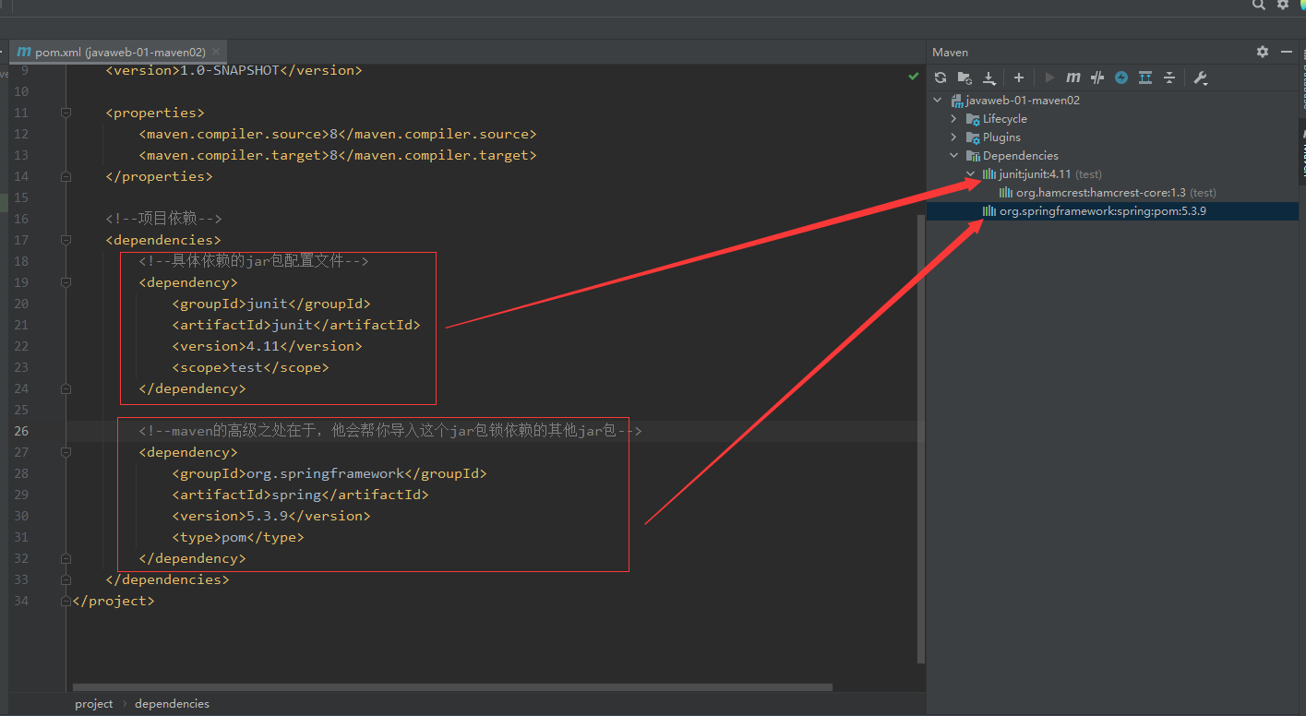Collapse the Dependencies node

(x=954, y=156)
